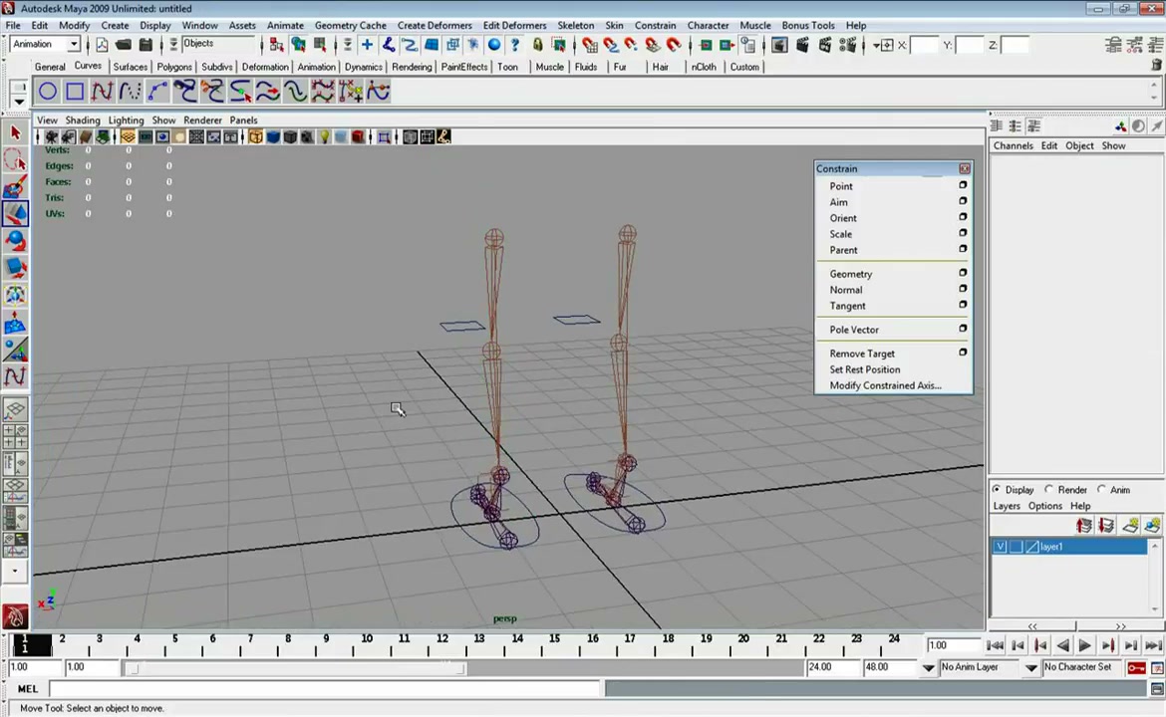
Task: Click frame 12 on the time slider
Action: coord(442,639)
